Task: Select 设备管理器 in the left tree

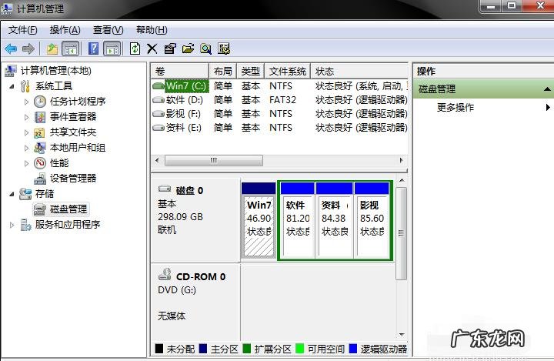Action: [73, 179]
